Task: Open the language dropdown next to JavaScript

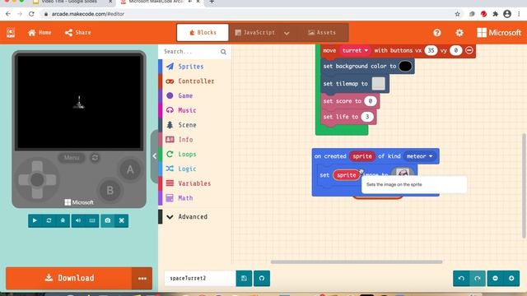Action: 287,33
